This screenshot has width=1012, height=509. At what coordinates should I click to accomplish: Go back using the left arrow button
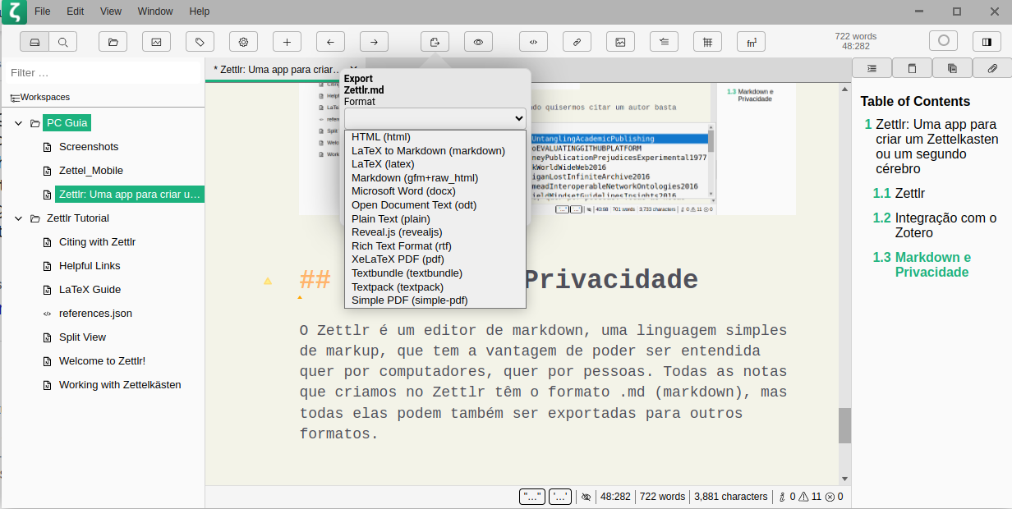pyautogui.click(x=330, y=41)
